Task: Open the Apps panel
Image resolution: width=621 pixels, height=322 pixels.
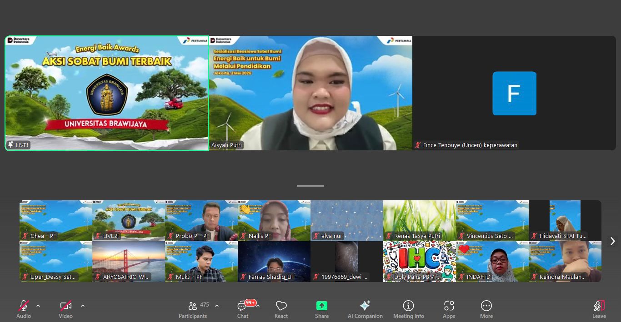Action: point(449,309)
